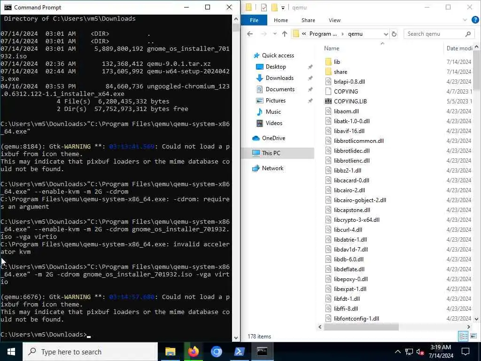This screenshot has width=481, height=361.
Task: Open the notification center icon
Action: [x=465, y=352]
